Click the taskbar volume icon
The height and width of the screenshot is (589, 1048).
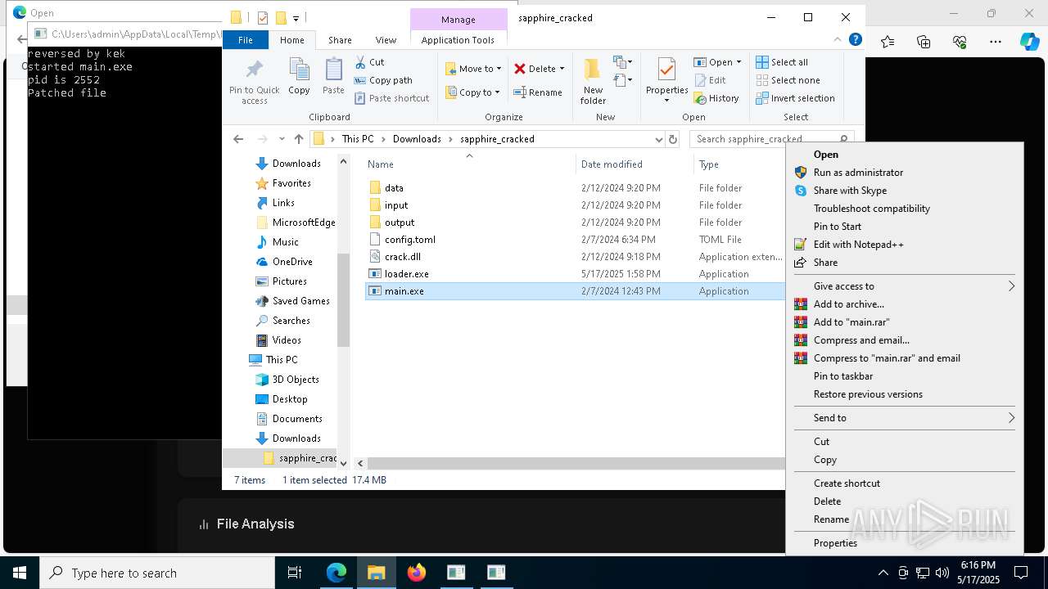coord(942,573)
